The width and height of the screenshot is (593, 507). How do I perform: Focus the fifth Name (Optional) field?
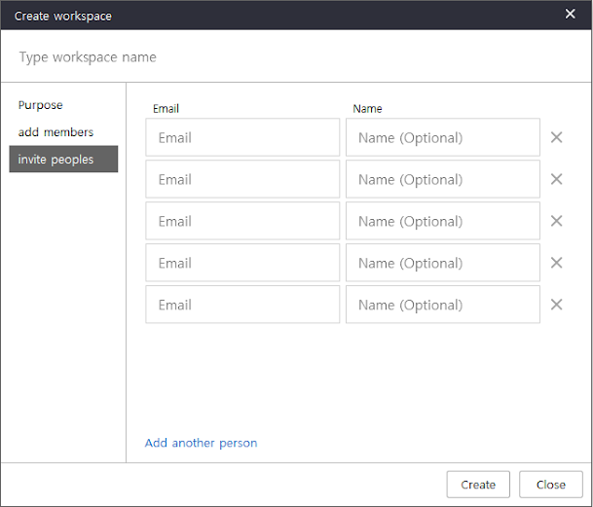442,305
